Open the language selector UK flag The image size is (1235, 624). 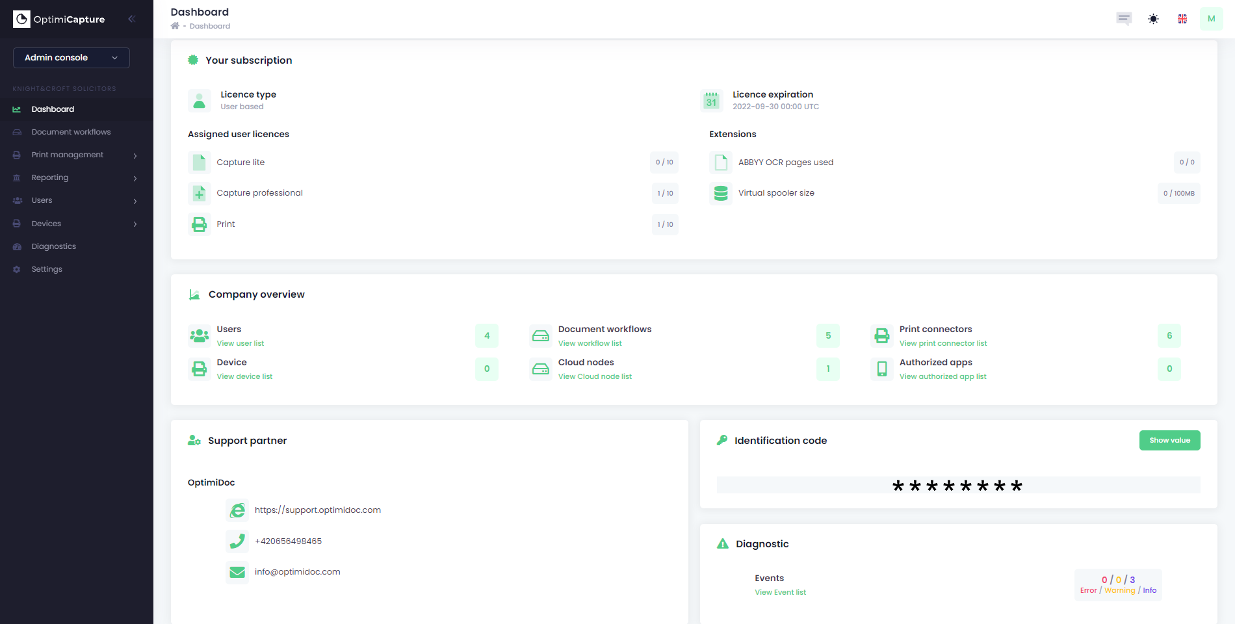click(1182, 19)
